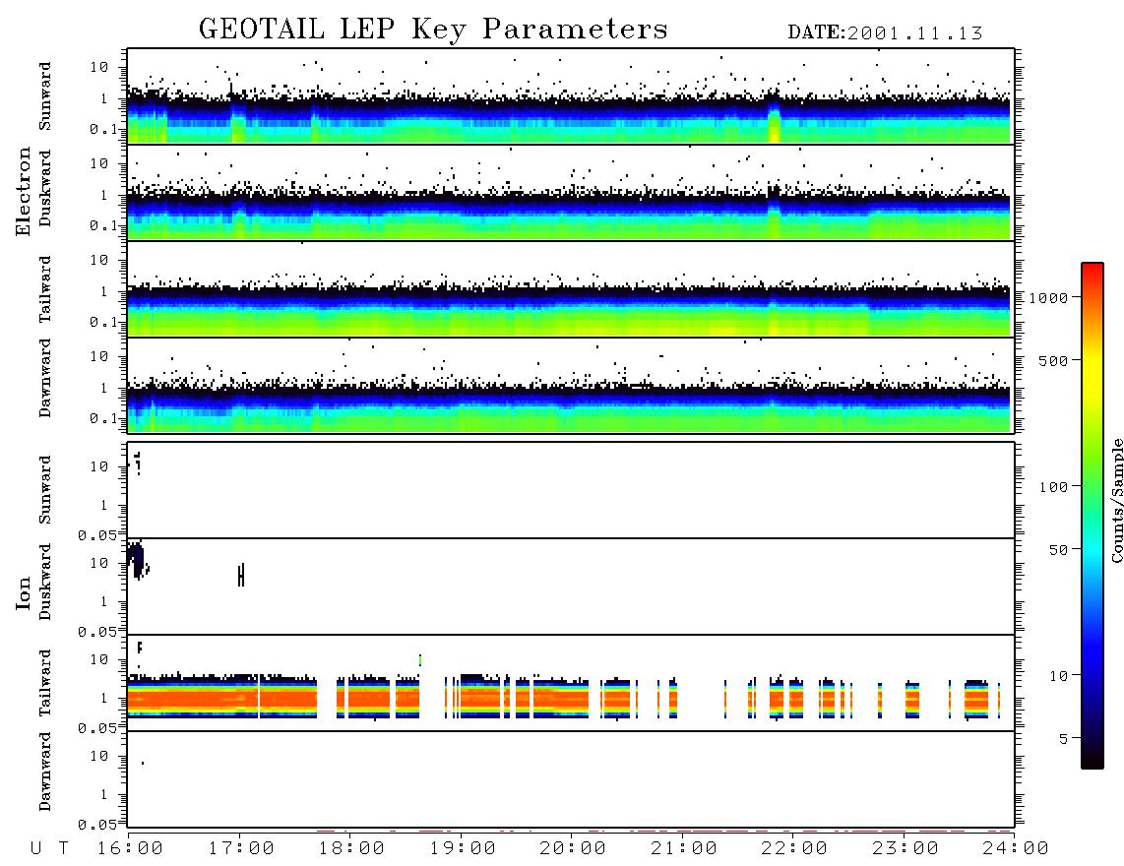Click the colorbar's 5 tick value

coord(1063,739)
